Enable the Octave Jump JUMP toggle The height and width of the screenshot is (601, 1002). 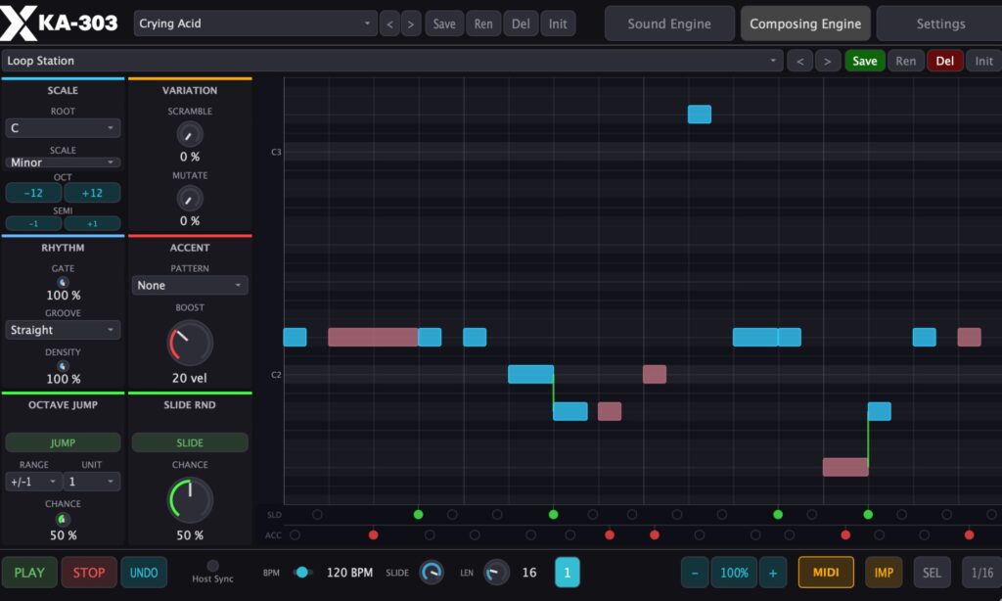(x=63, y=442)
